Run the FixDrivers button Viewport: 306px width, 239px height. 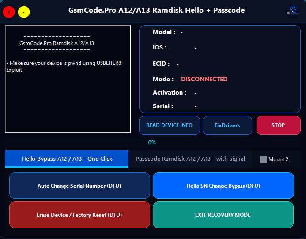[x=227, y=125]
